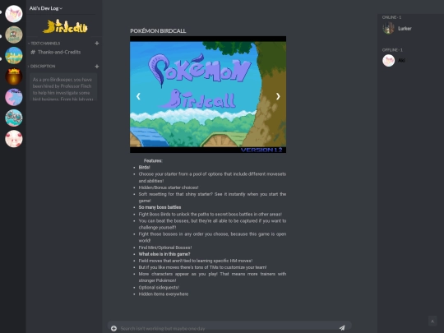Open the dark fiery orange server icon

(14, 76)
